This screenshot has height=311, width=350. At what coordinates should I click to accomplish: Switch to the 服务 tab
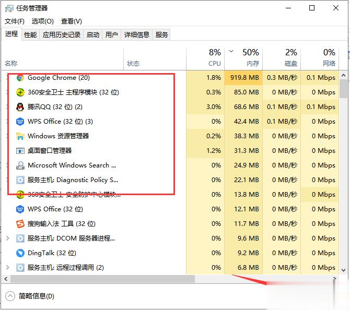tap(161, 35)
